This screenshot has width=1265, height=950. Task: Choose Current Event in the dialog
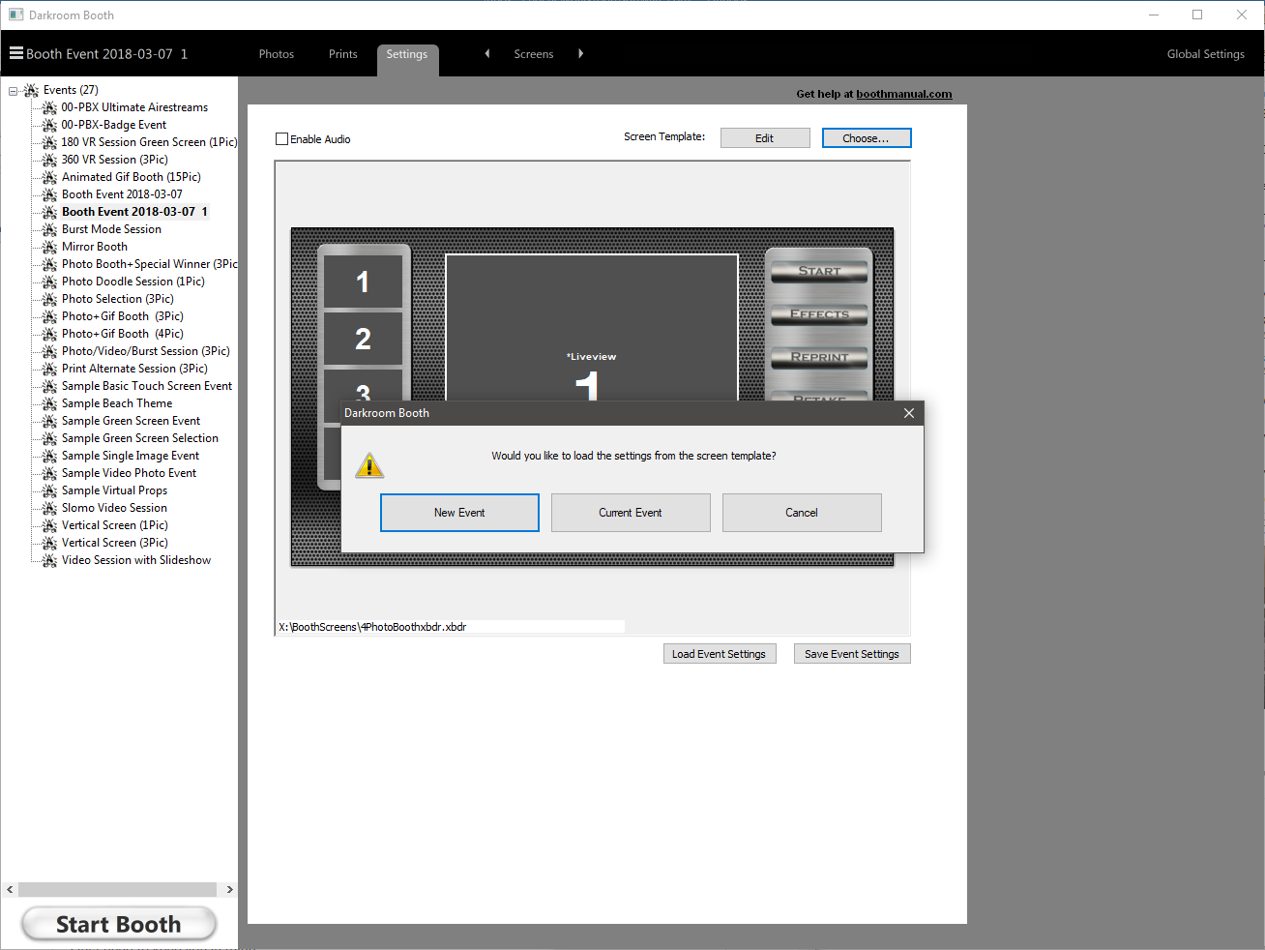pos(631,513)
